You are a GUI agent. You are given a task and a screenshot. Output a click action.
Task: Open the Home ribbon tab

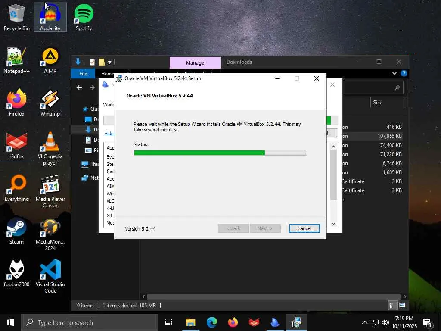pyautogui.click(x=107, y=74)
